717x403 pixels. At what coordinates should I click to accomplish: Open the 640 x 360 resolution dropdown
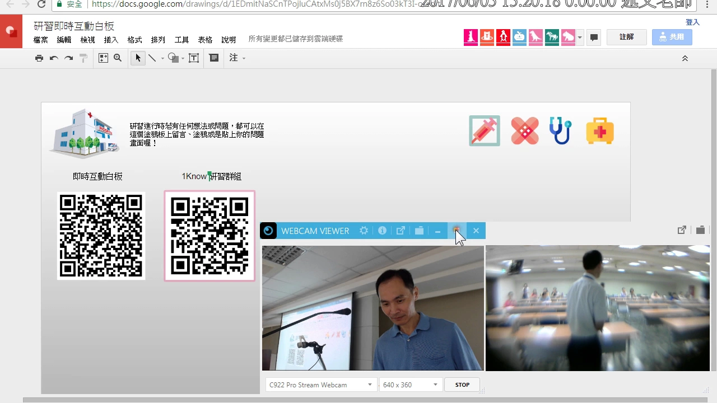click(x=410, y=385)
